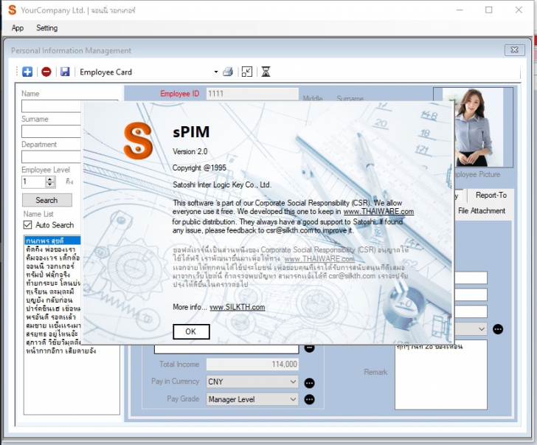Decrease Employee Level with down spinner
537x445 pixels.
point(50,184)
